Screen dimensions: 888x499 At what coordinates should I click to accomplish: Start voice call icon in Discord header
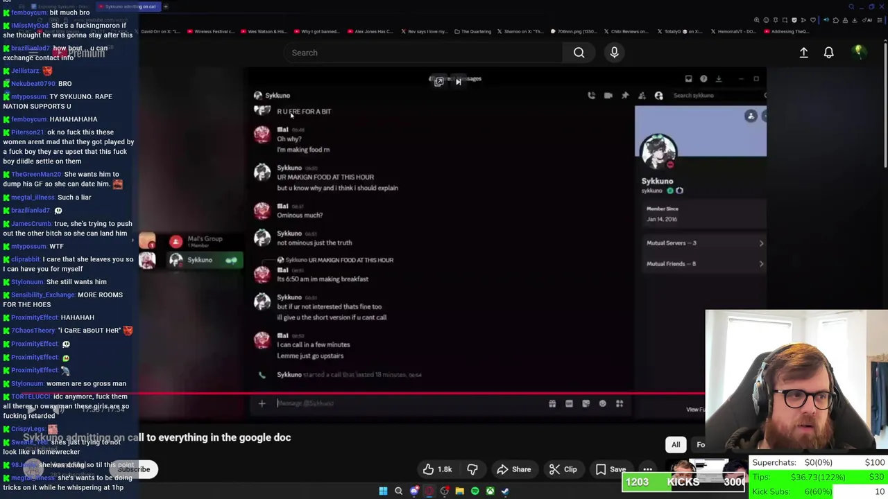point(591,96)
